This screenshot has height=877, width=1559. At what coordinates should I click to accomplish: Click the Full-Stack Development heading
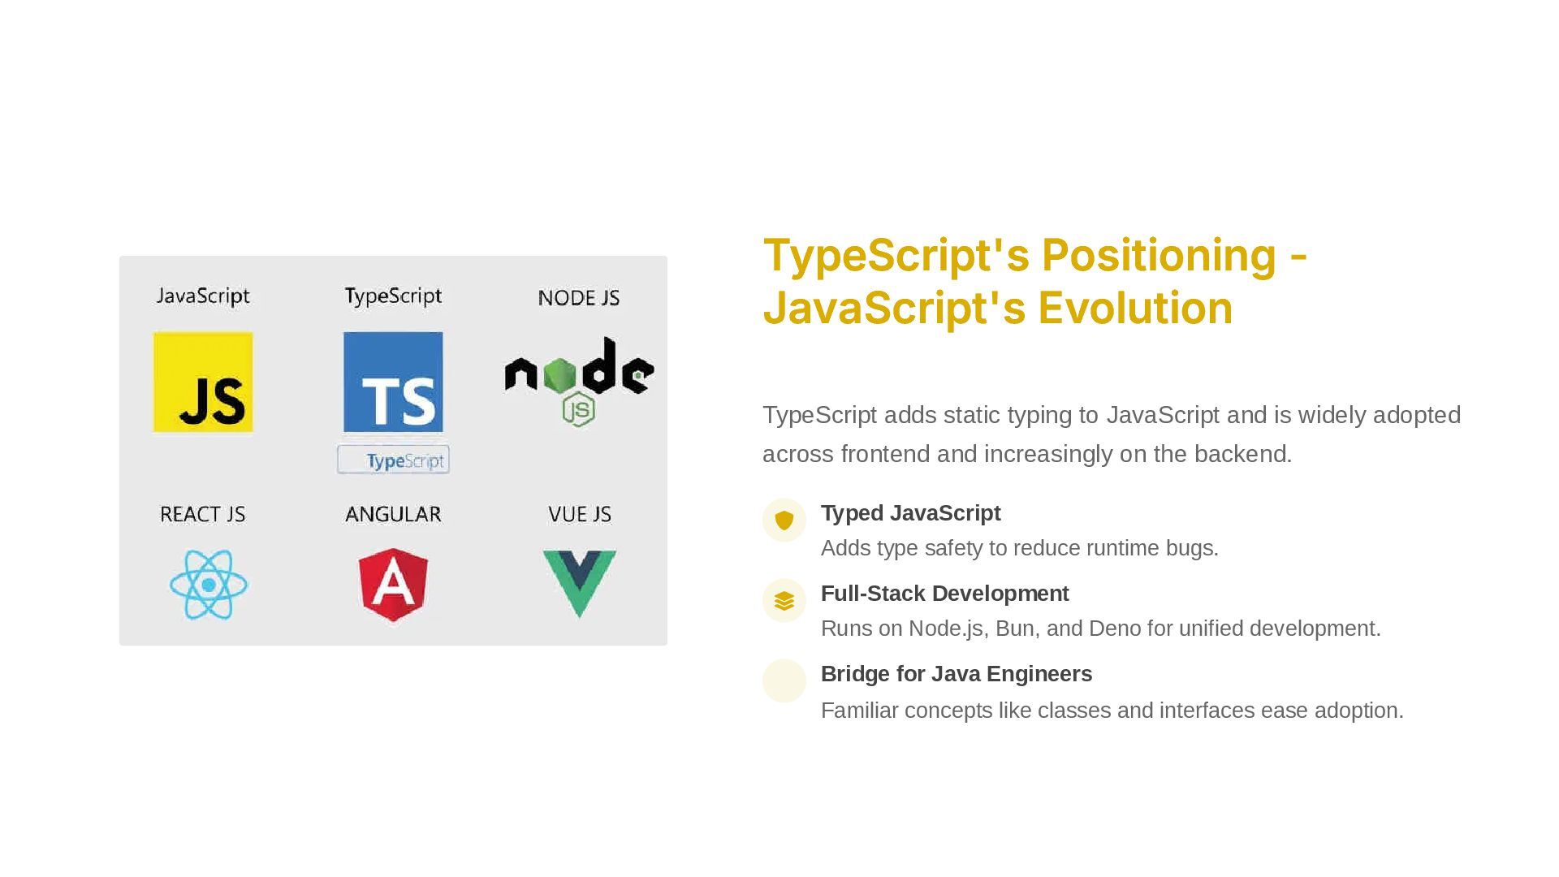tap(944, 594)
